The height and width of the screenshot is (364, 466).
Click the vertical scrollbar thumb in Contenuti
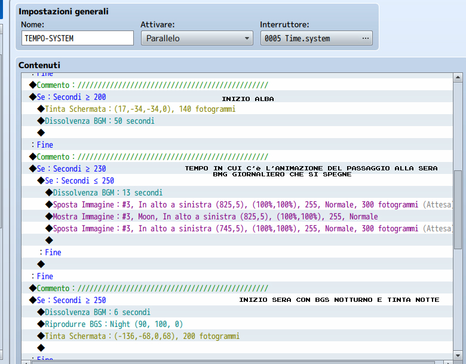click(x=458, y=210)
